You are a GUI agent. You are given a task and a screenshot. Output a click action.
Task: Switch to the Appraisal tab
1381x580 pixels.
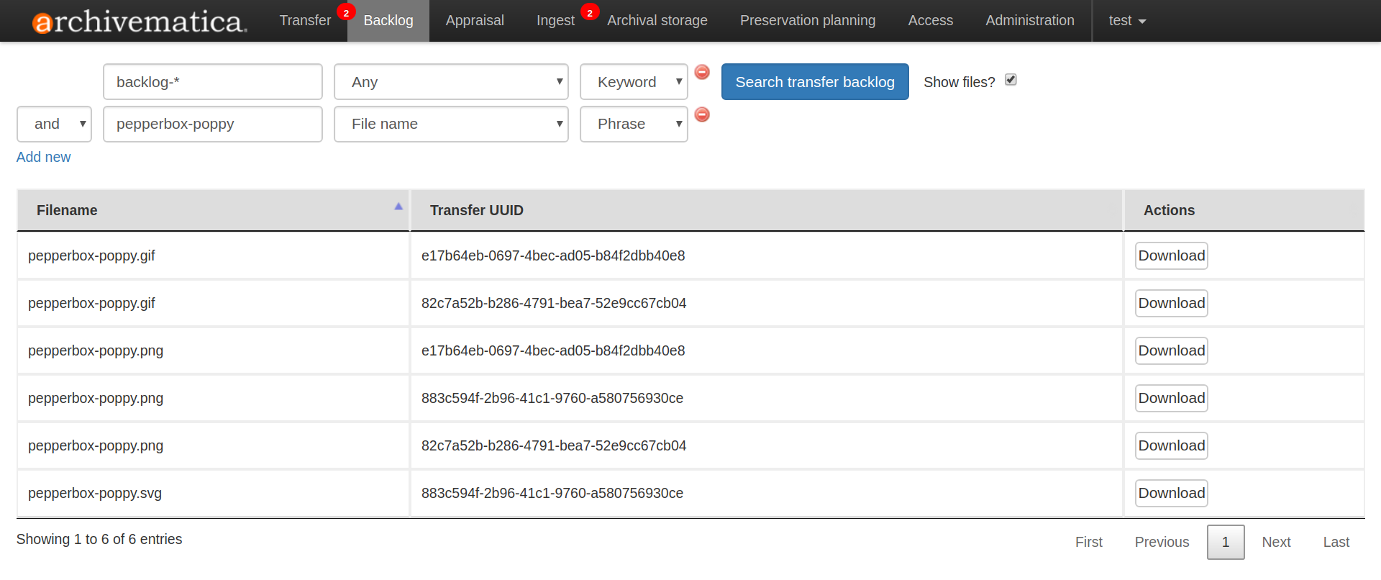(475, 21)
